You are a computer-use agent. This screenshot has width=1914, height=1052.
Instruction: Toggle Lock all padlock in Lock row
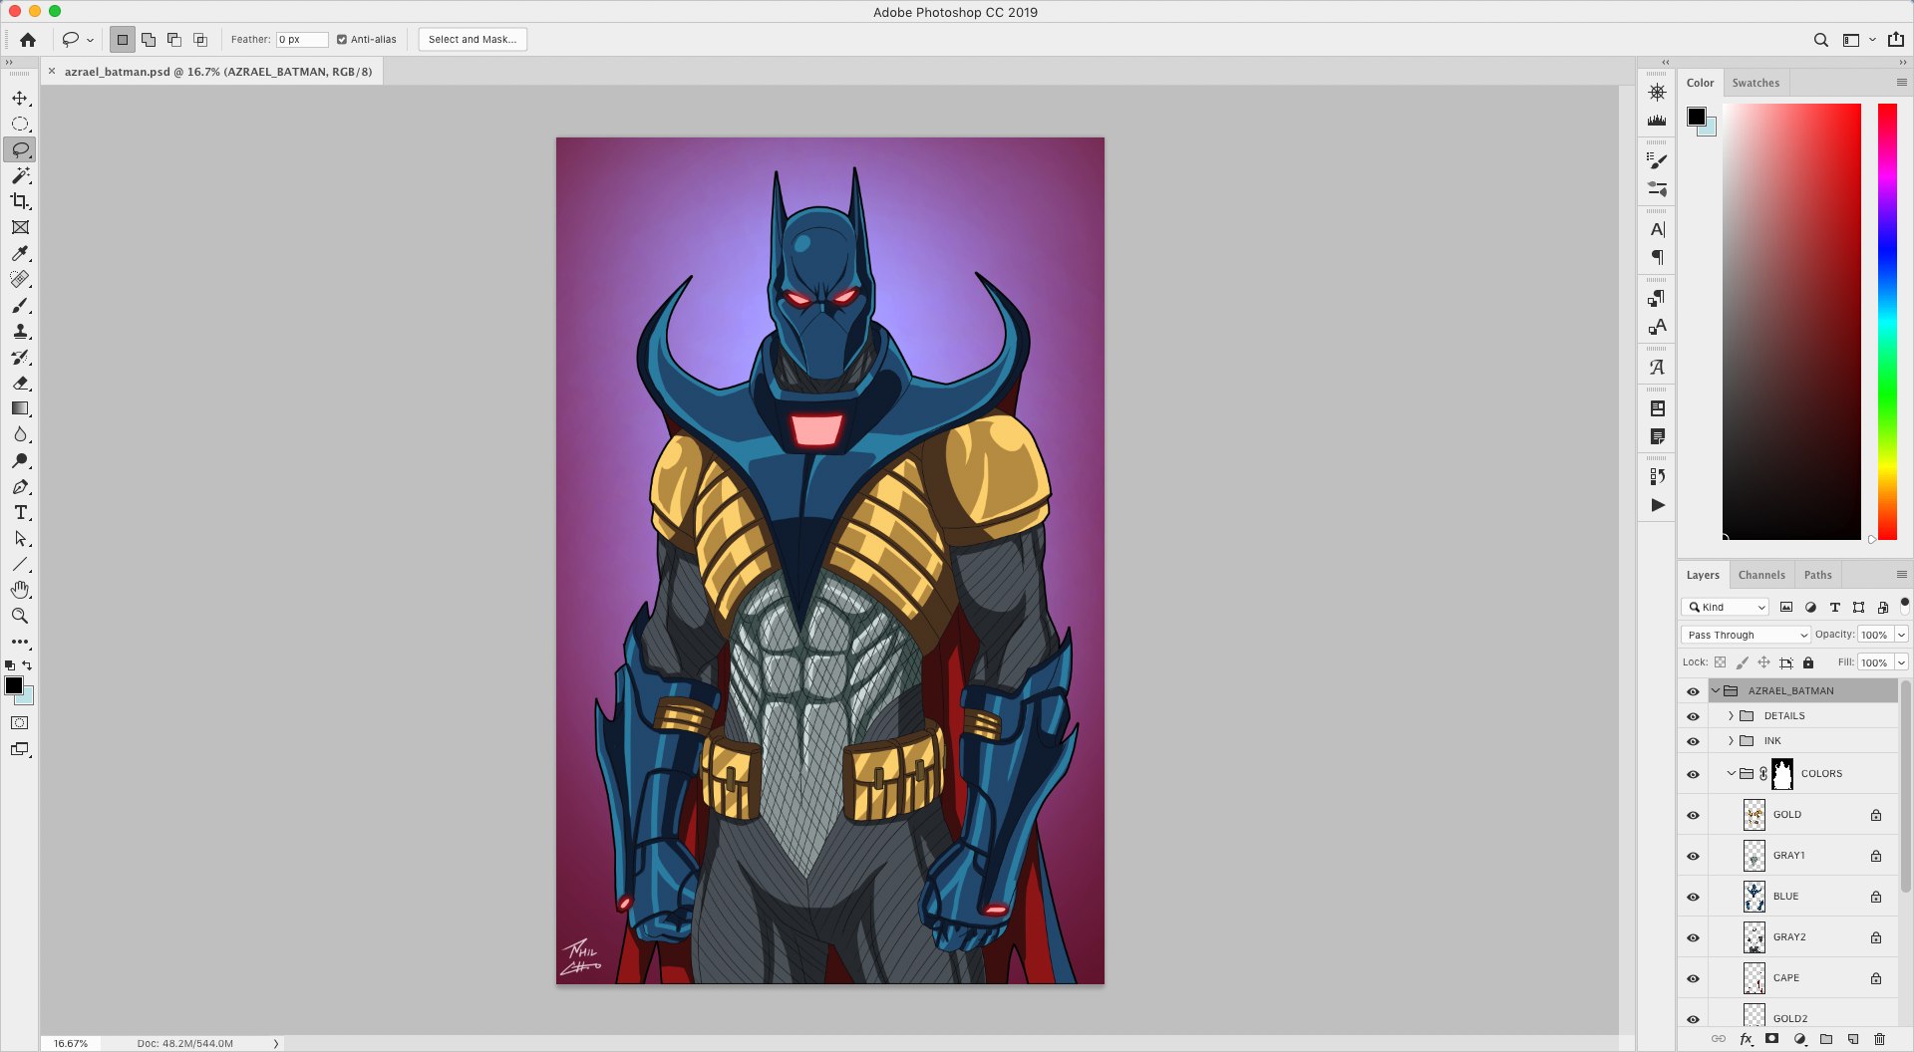(1808, 662)
